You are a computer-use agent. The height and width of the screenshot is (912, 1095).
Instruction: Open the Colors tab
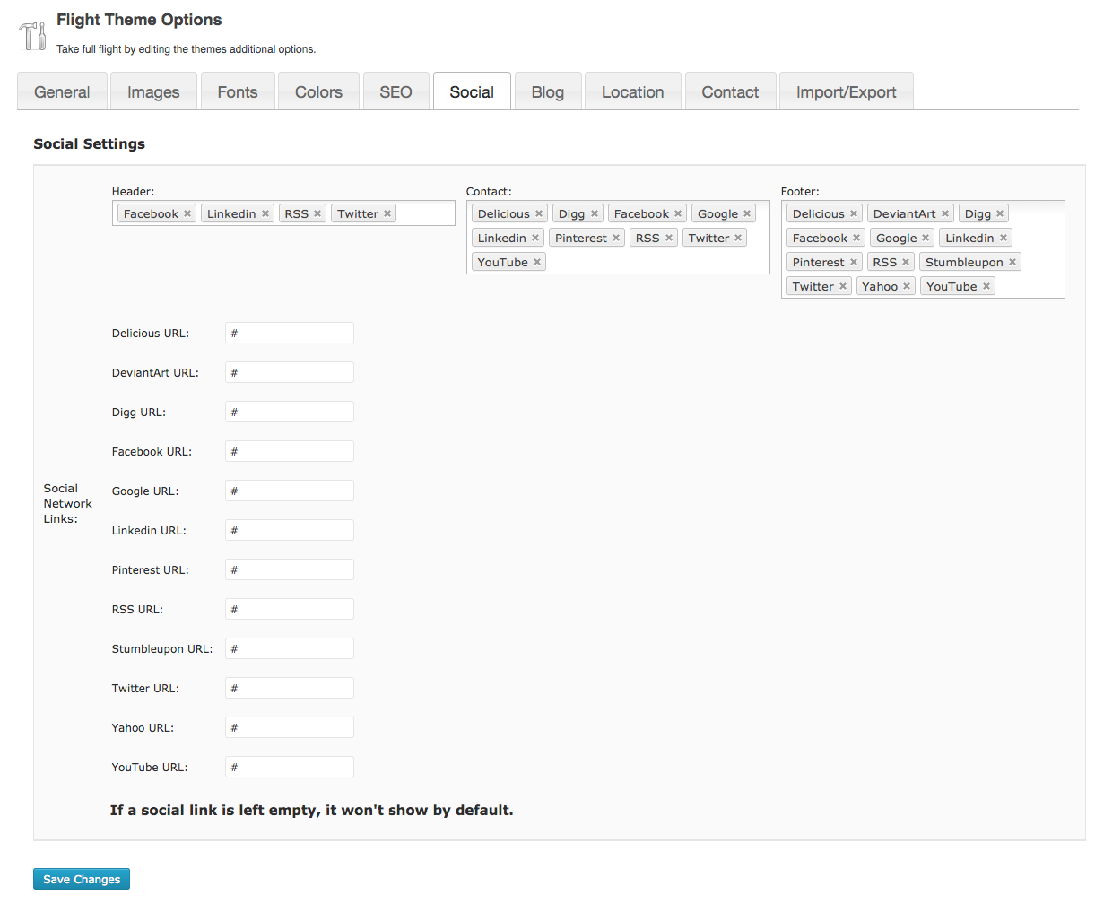coord(318,92)
